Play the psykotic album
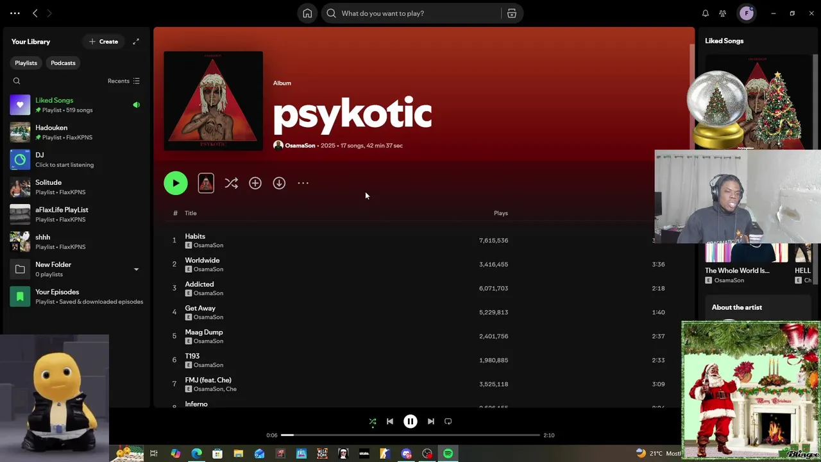The image size is (821, 462). click(176, 183)
